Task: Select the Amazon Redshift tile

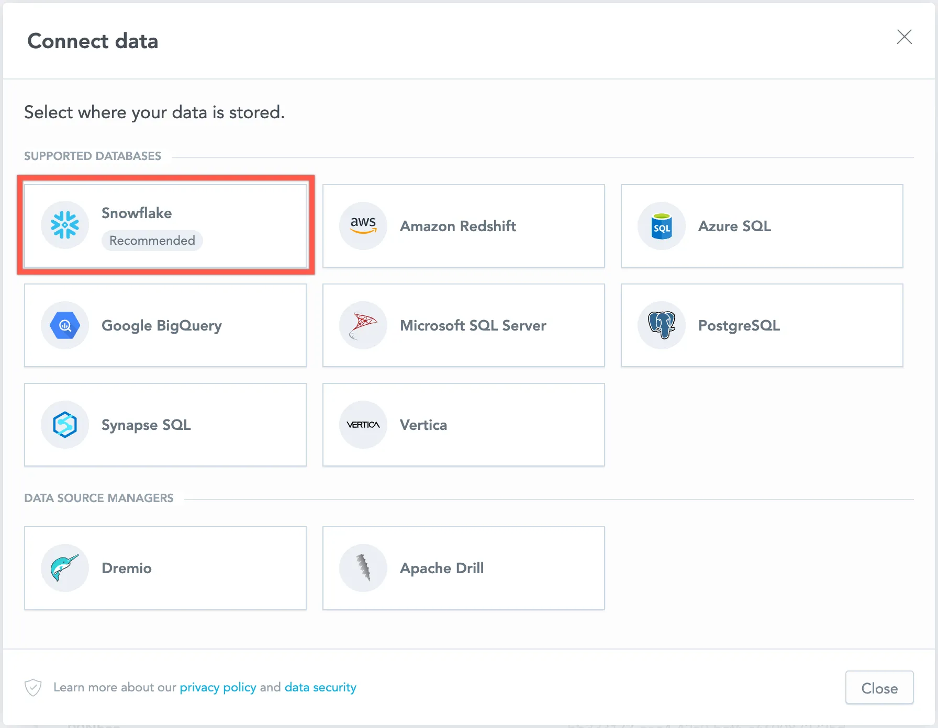Action: (463, 225)
